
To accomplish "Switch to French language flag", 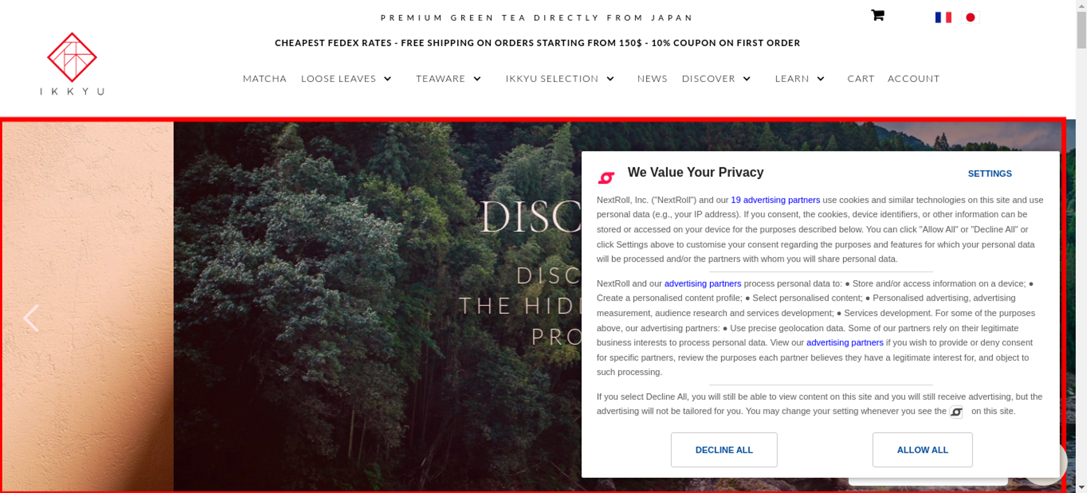I will pos(943,17).
